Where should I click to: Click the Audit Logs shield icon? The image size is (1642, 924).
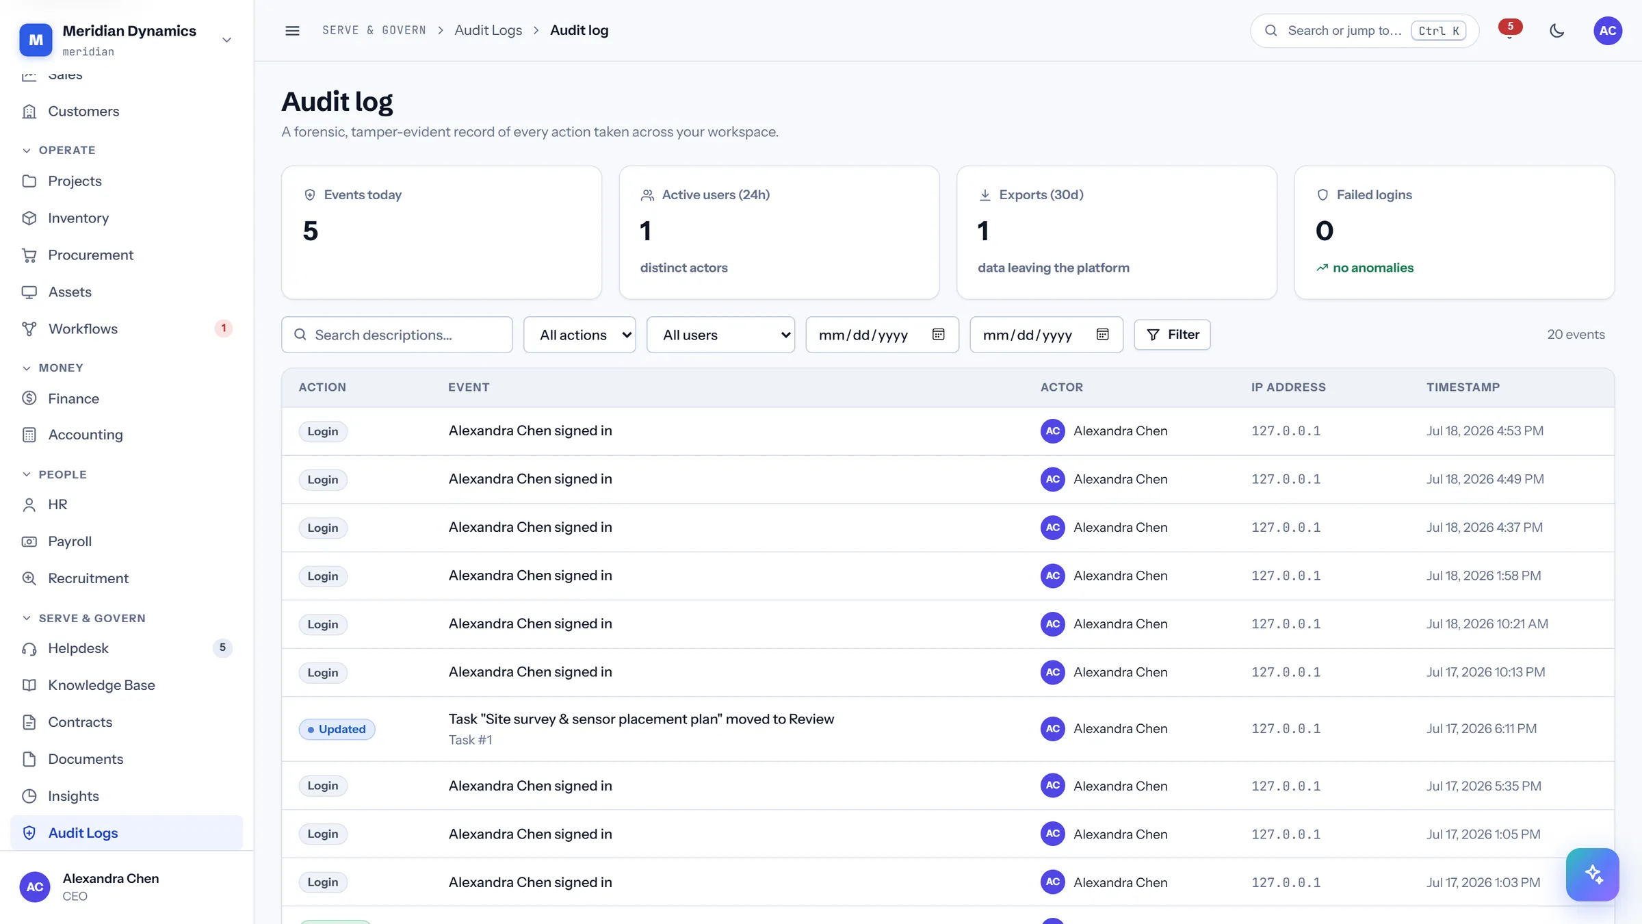tap(29, 833)
